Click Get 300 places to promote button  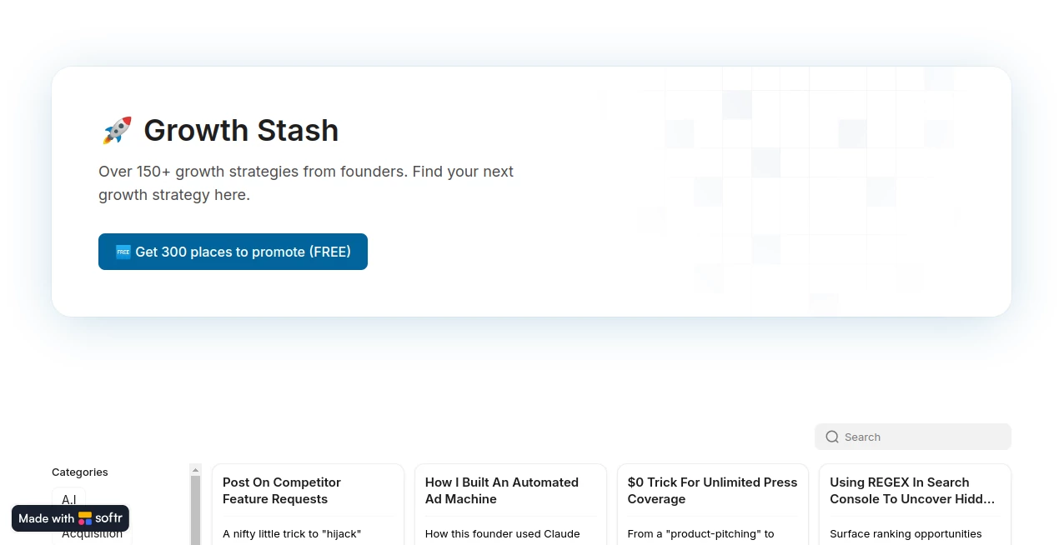(233, 252)
